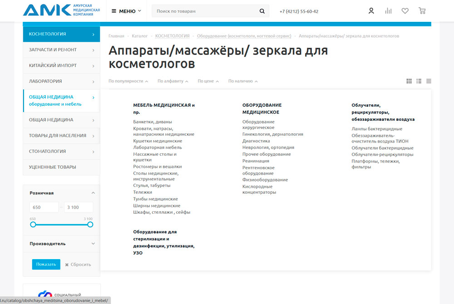454x304 pixels.
Task: Open СТОМАТОЛОГИЯ sidebar category
Action: (x=61, y=151)
